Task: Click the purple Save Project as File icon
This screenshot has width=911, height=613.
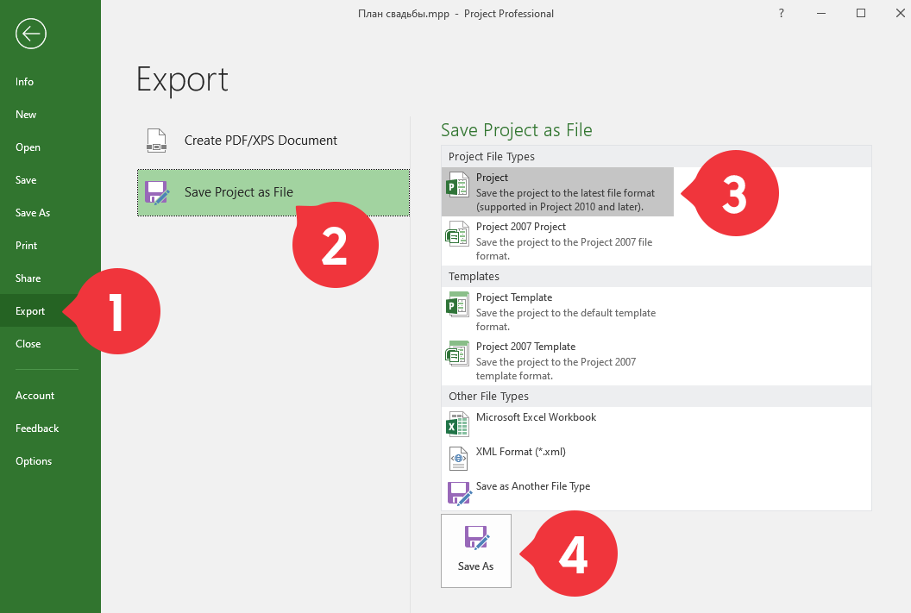Action: (157, 192)
